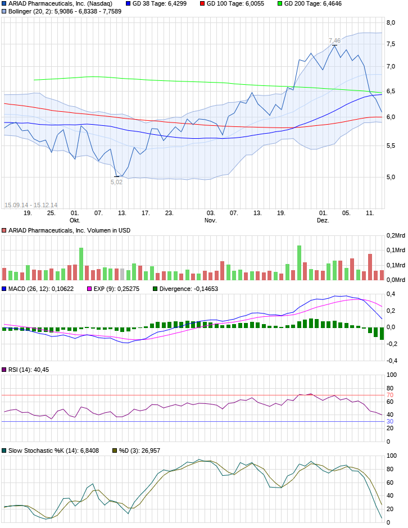Click the '03. Nov.' axis label
This screenshot has width=408, height=528.
[x=211, y=216]
